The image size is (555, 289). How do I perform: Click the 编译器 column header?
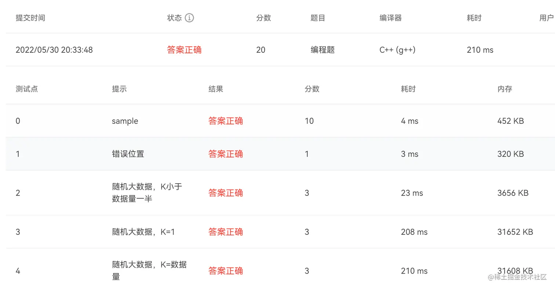point(391,18)
